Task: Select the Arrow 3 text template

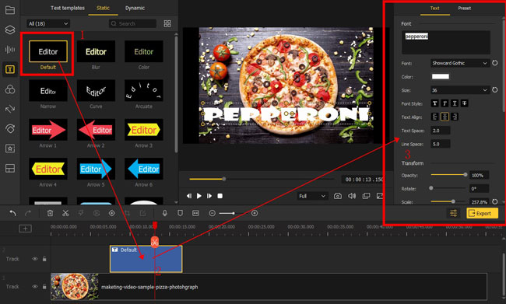Action: click(x=143, y=130)
